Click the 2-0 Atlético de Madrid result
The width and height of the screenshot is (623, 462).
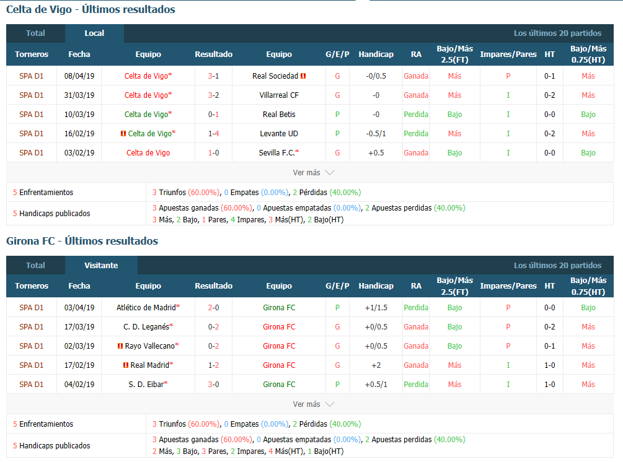pyautogui.click(x=213, y=308)
